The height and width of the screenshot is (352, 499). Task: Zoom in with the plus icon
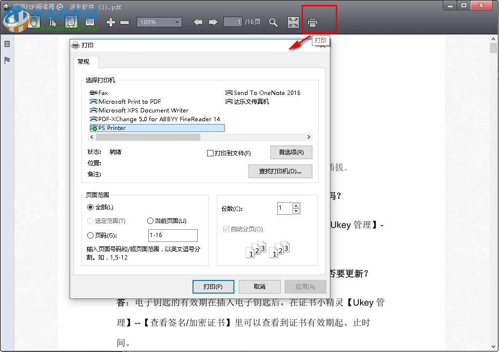point(111,21)
